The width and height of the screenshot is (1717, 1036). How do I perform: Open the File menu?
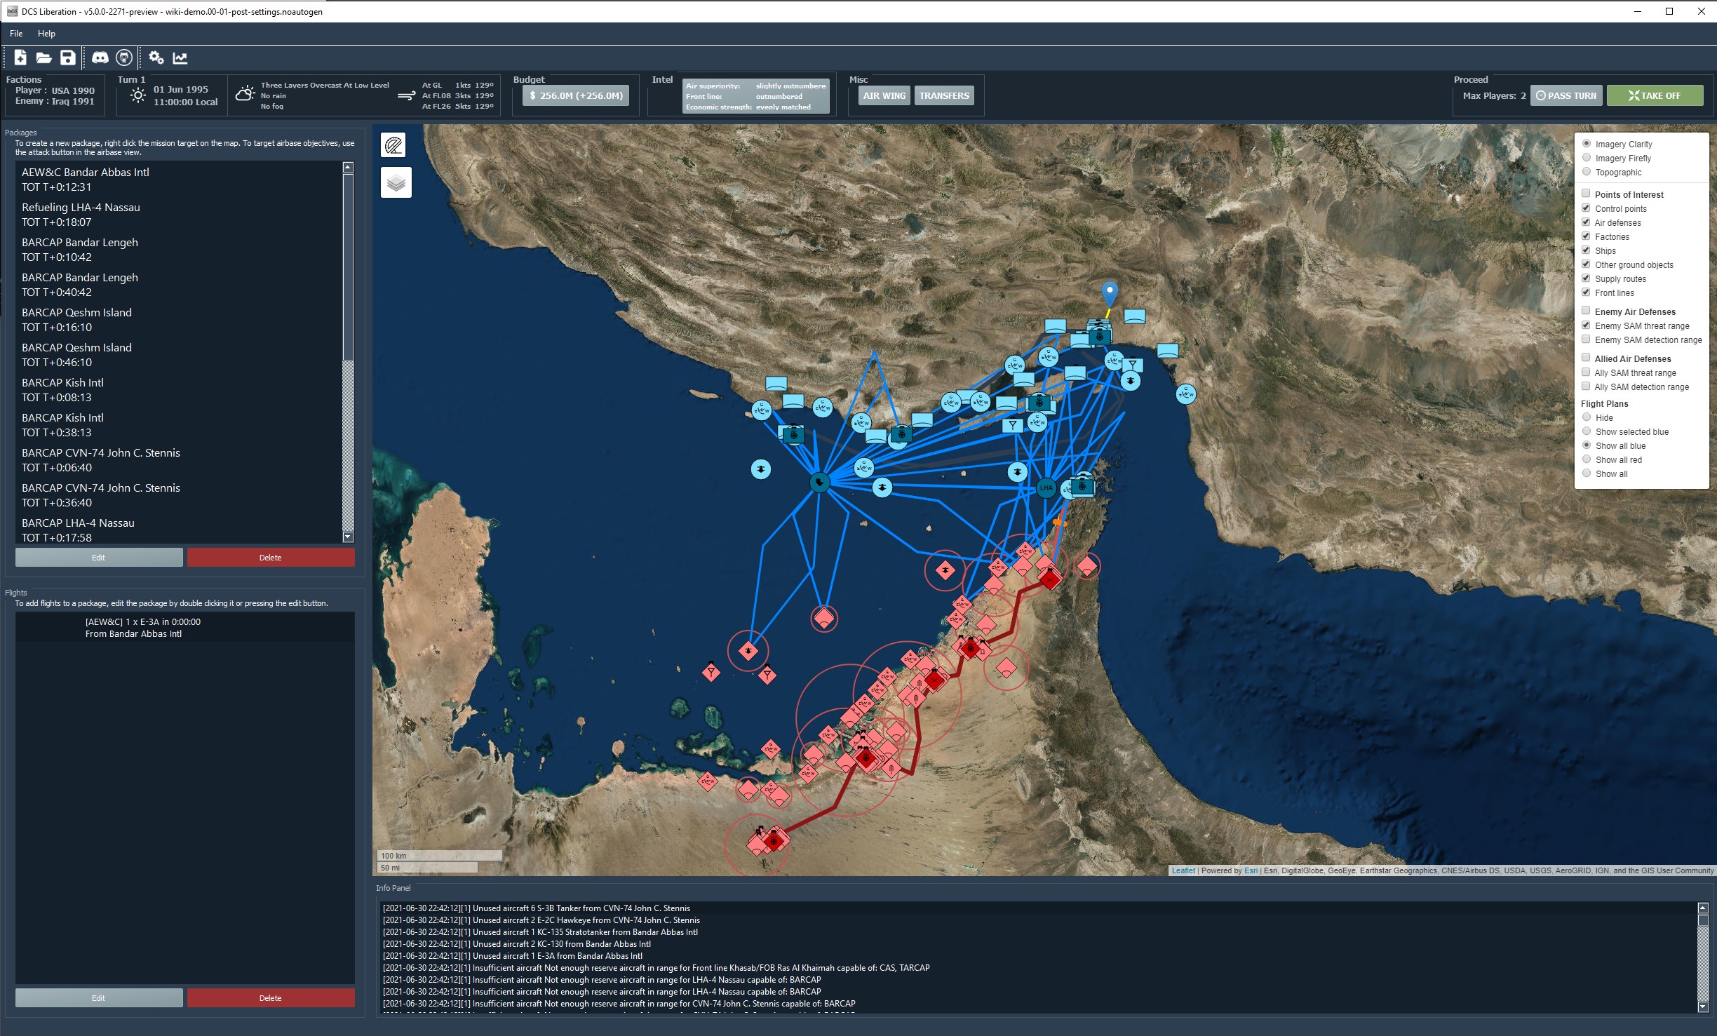click(x=16, y=34)
